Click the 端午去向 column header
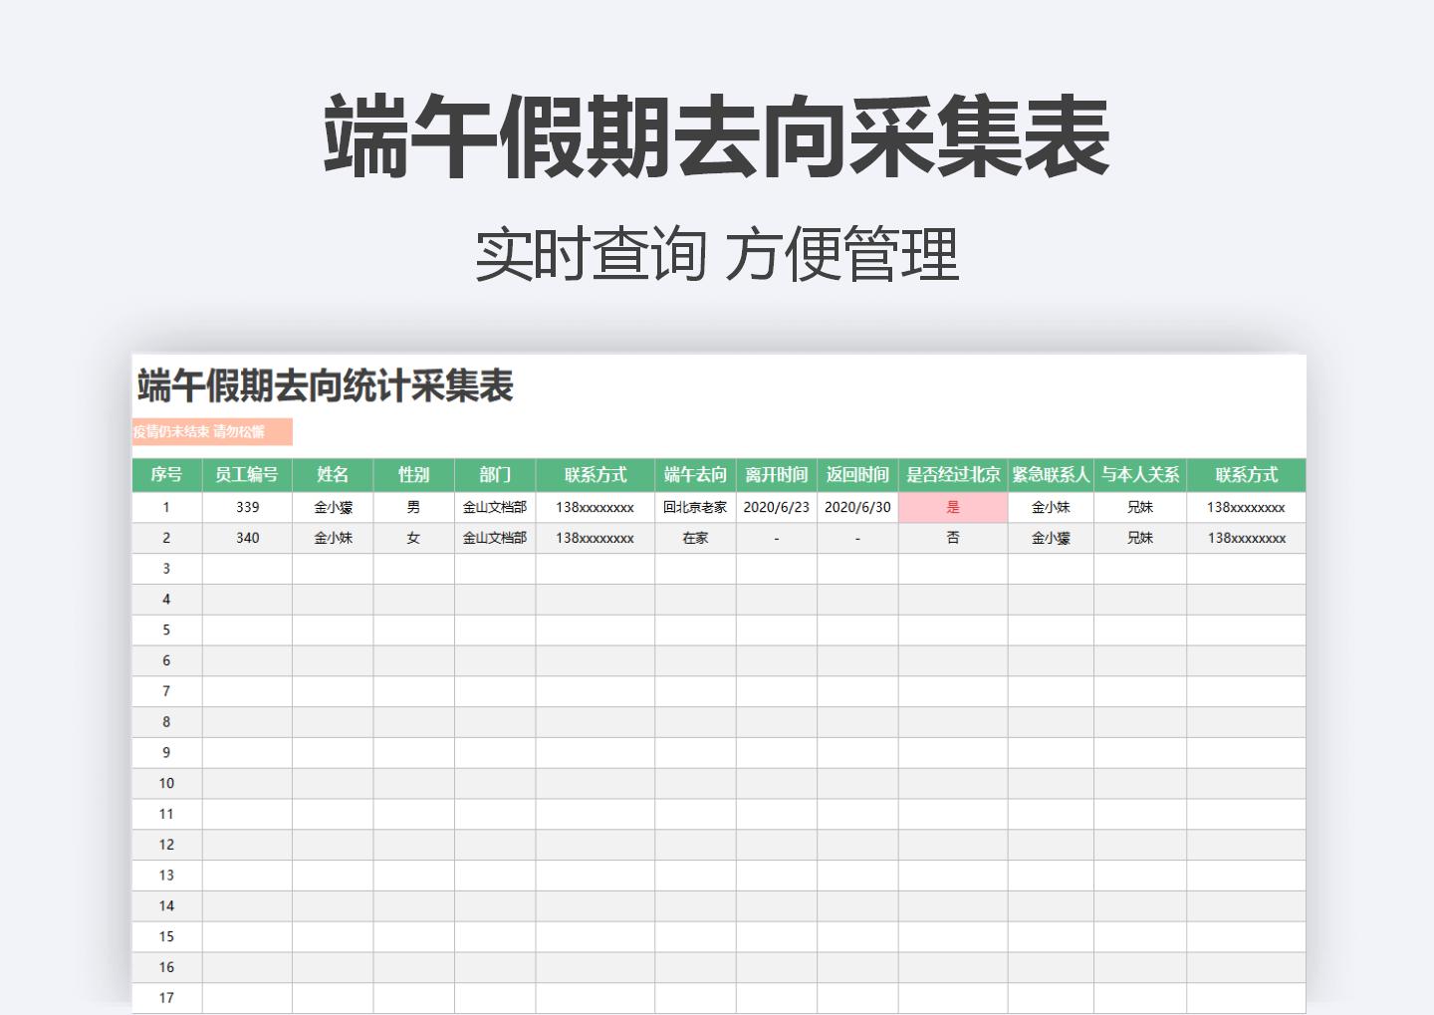The image size is (1434, 1015). 695,475
